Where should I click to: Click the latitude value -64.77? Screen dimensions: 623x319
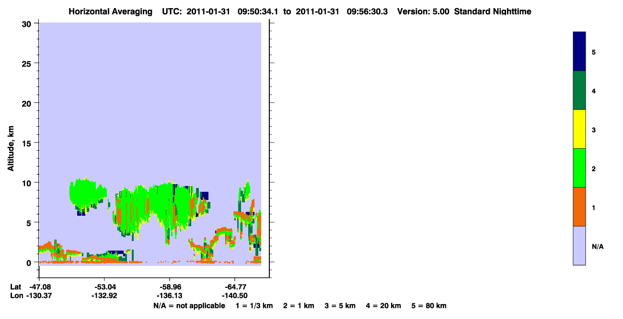tap(234, 287)
